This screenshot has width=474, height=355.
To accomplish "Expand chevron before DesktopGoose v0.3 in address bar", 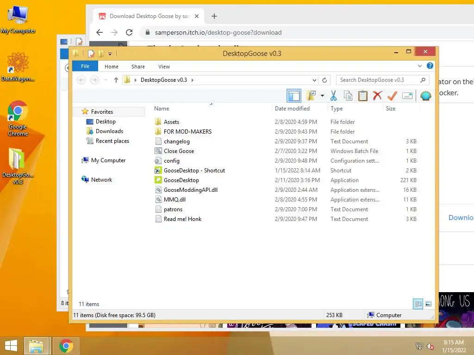I will pyautogui.click(x=136, y=80).
